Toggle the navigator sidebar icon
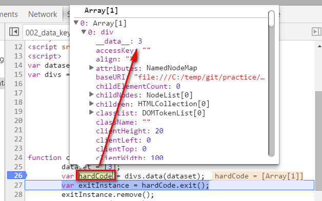The height and width of the screenshot is (201, 322). [x=14, y=32]
